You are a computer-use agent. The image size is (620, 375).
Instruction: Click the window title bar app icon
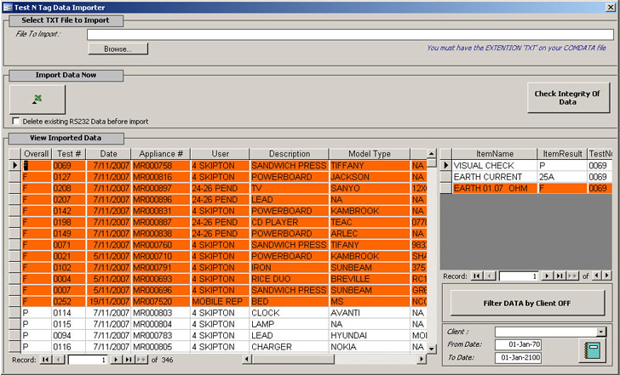(8, 7)
